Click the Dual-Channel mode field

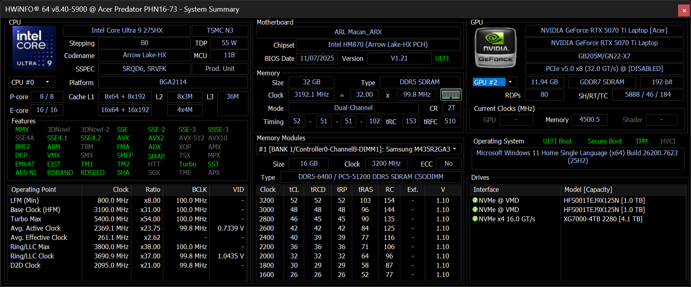[353, 108]
